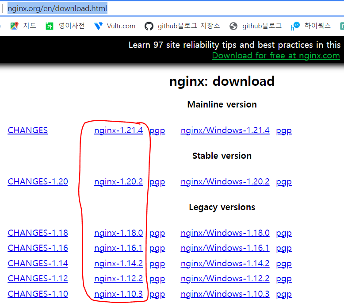This screenshot has width=344, height=303.
Task: Open the 영어사전 dictionary bookmark icon
Action: click(x=50, y=27)
